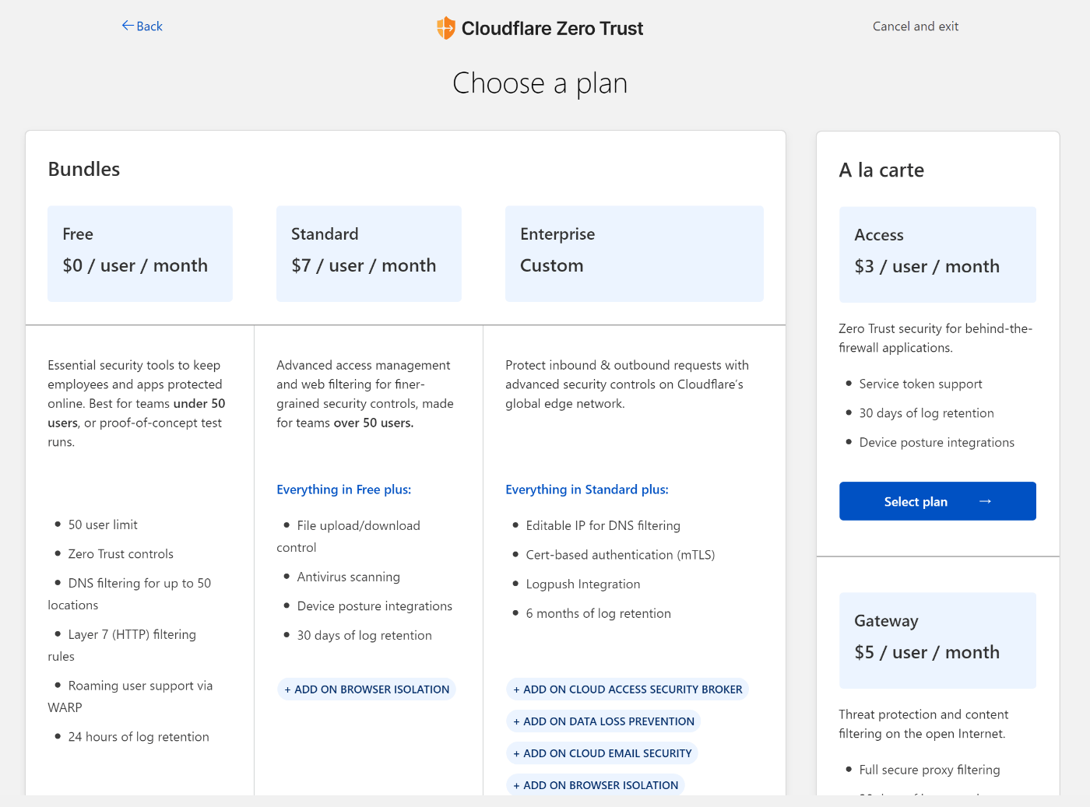Screen dimensions: 1090x807
Task: Click the A la carte heading
Action: 881,170
